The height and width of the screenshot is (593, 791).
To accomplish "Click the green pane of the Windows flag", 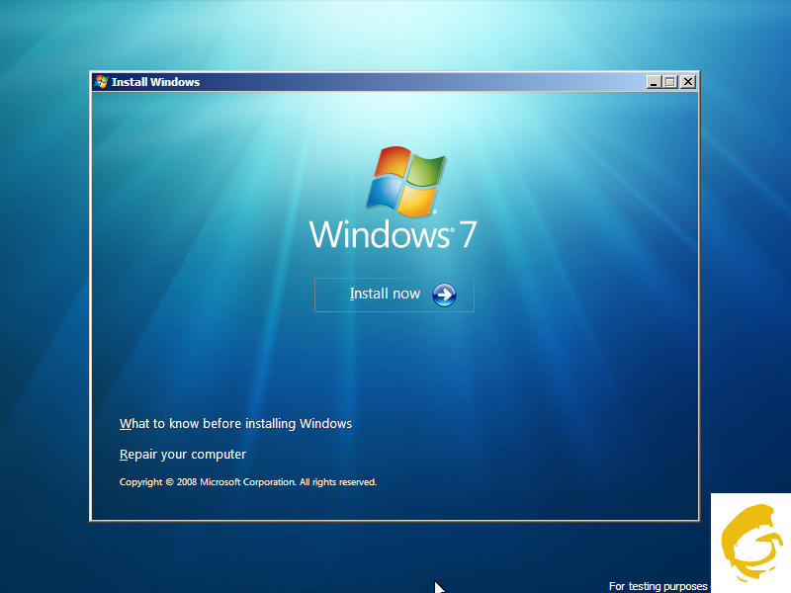I will click(x=427, y=169).
